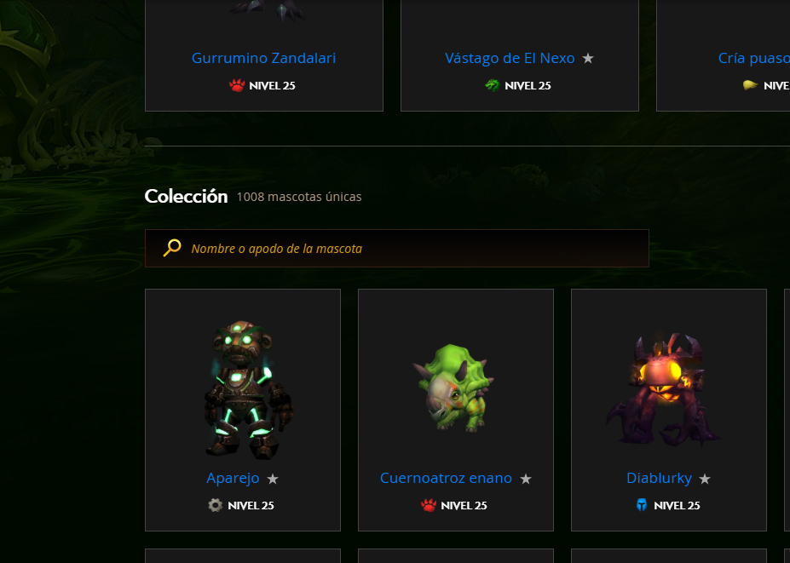The image size is (790, 563).
Task: Click the mechanical gear icon under Aparejo
Action: click(x=215, y=505)
